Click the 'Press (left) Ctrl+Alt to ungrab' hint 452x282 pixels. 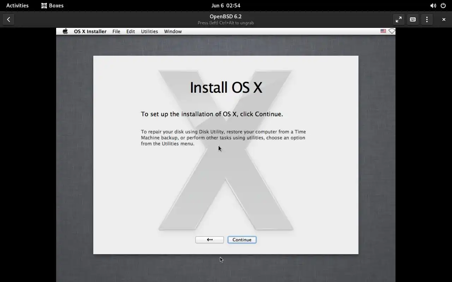click(226, 23)
